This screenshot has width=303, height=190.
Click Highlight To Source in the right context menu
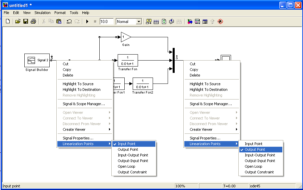click(x=205, y=84)
